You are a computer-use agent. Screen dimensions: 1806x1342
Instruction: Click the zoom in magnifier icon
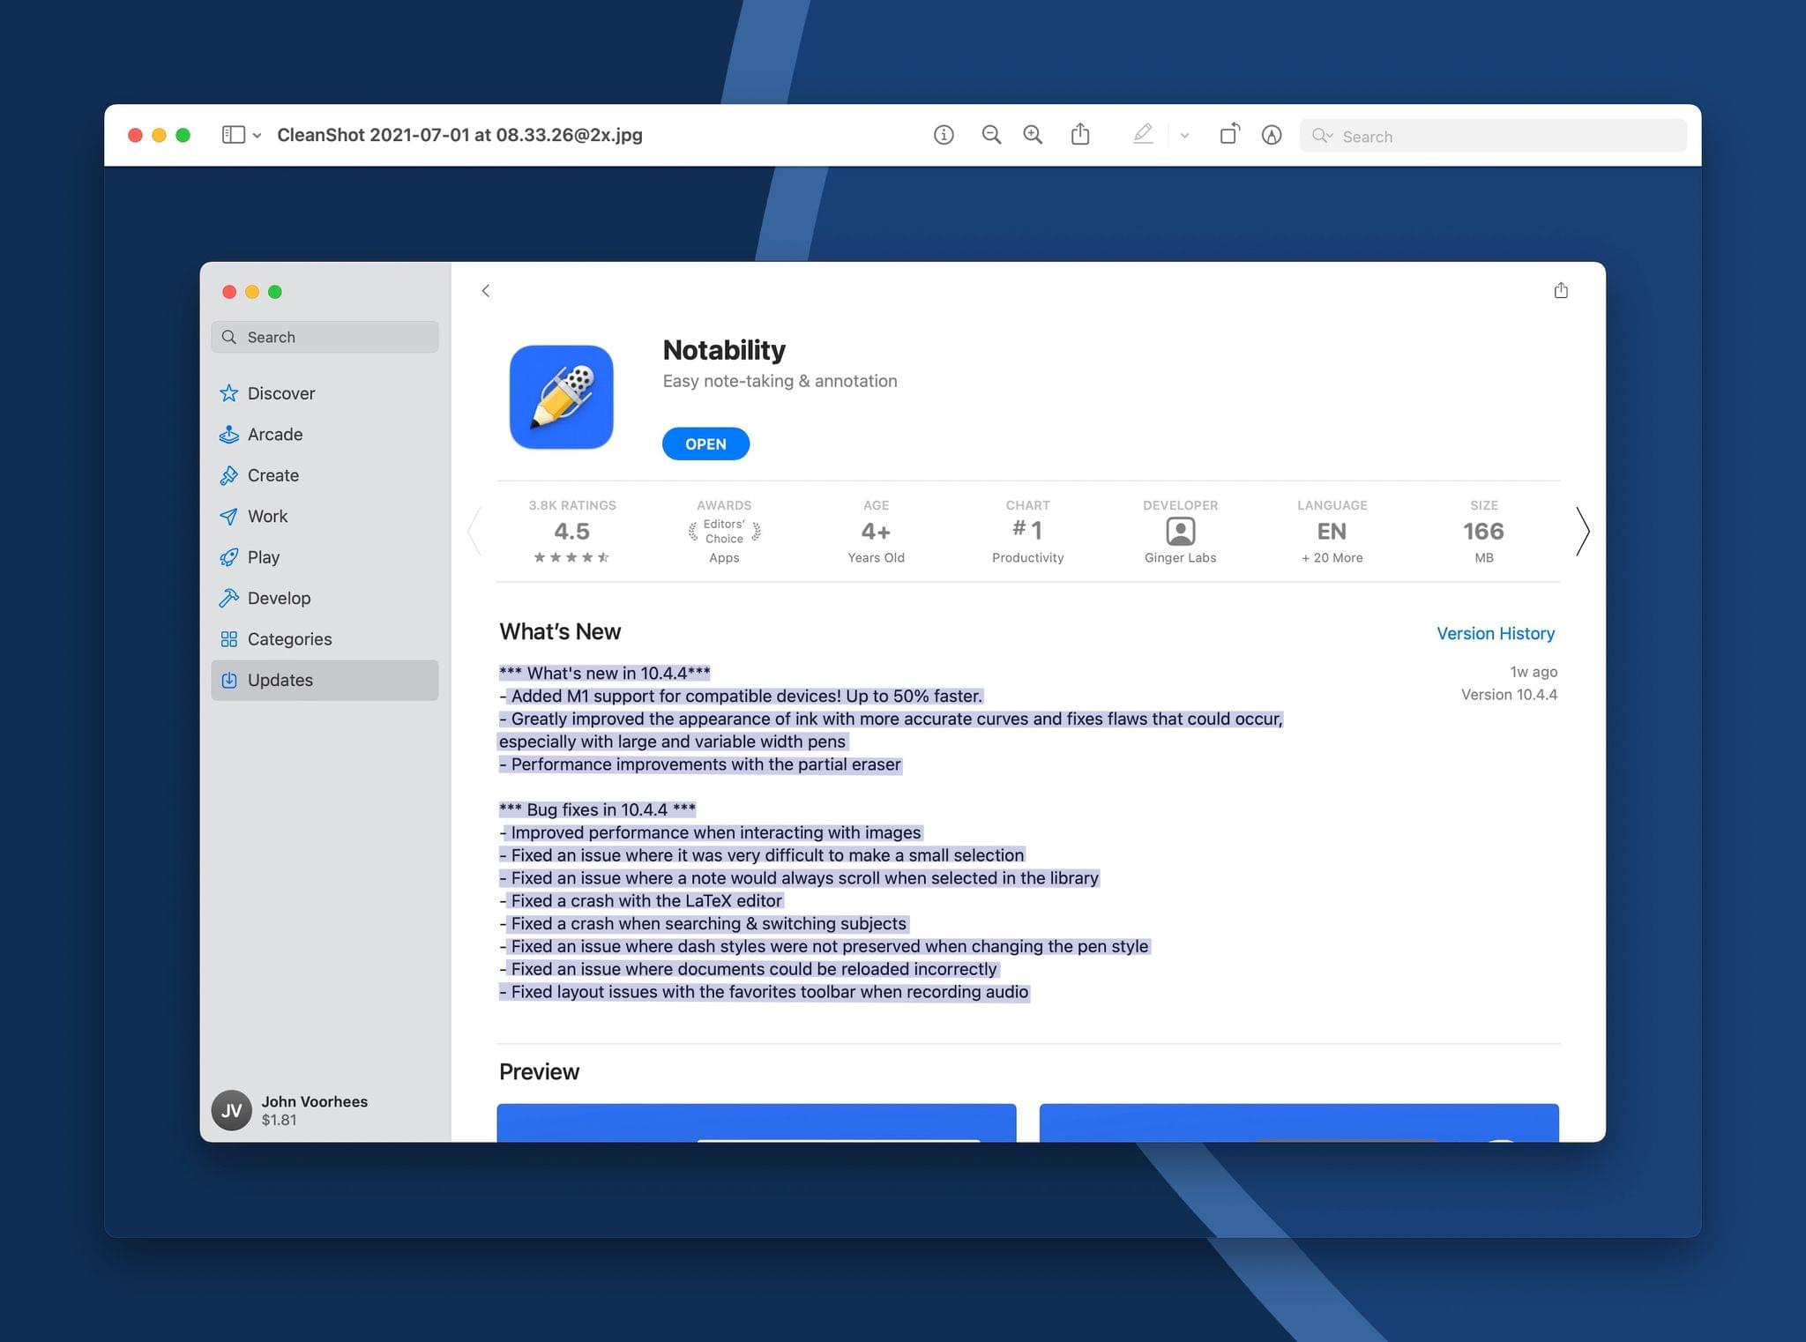point(1034,135)
